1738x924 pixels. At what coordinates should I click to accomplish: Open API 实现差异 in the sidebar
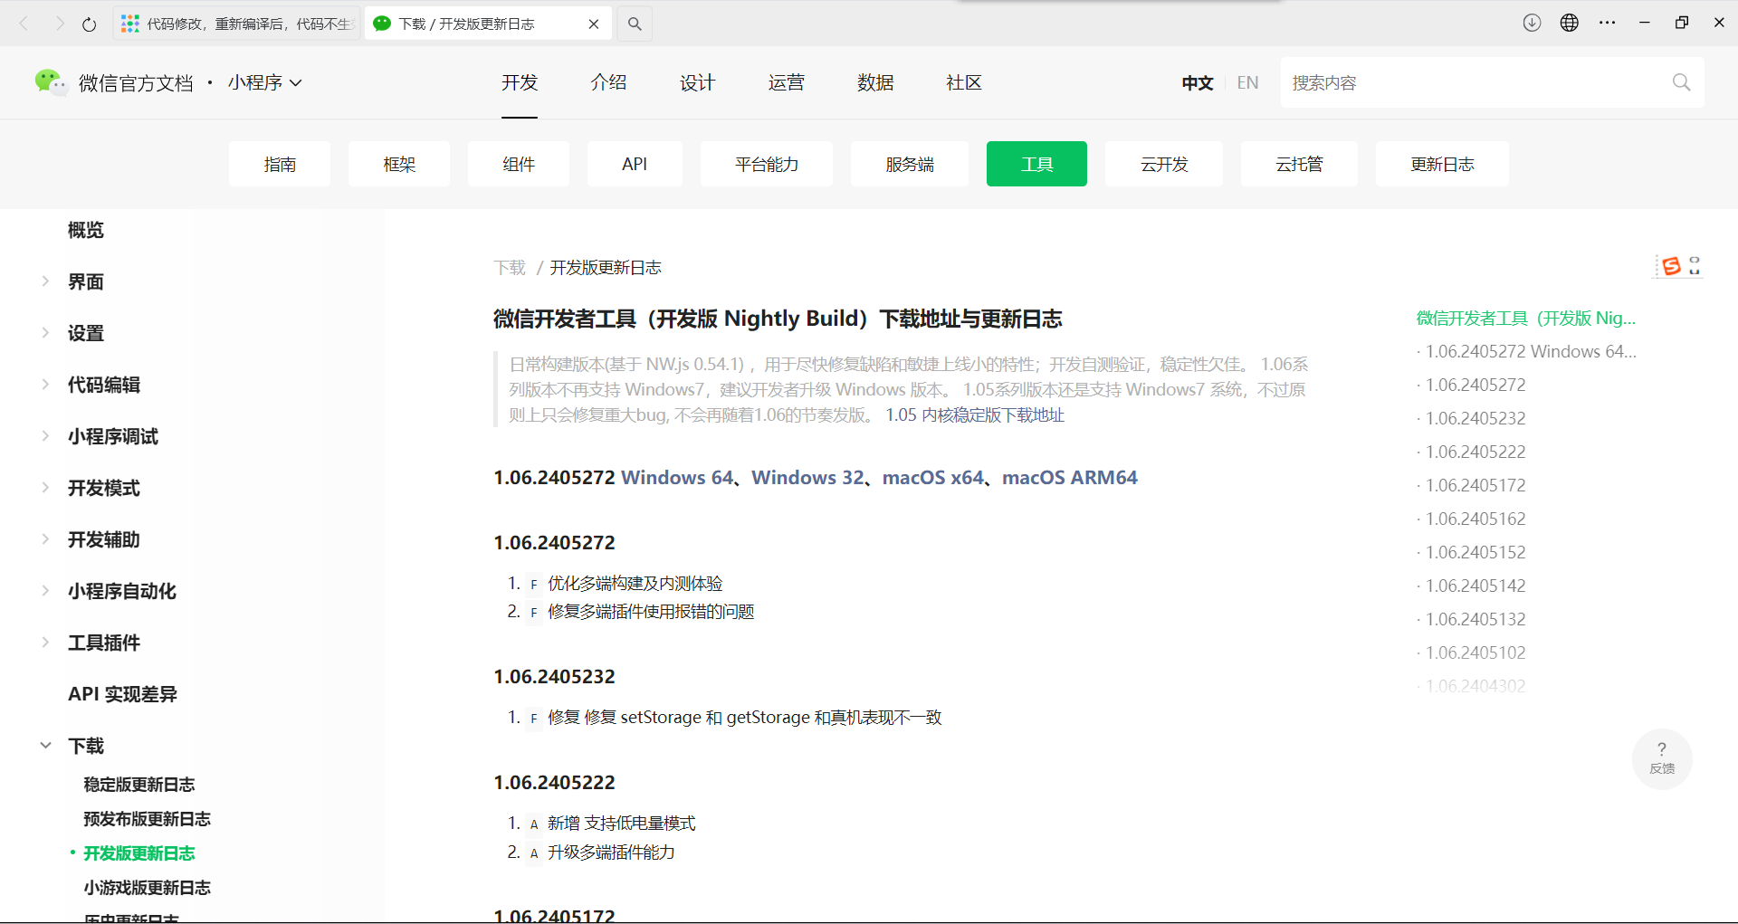point(122,694)
